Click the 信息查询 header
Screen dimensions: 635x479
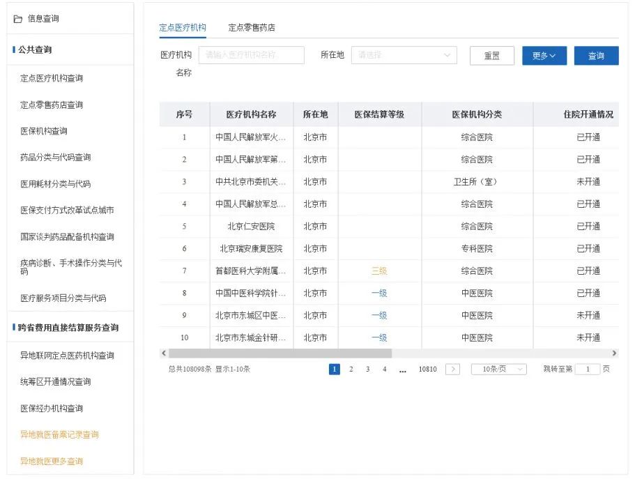pos(43,19)
